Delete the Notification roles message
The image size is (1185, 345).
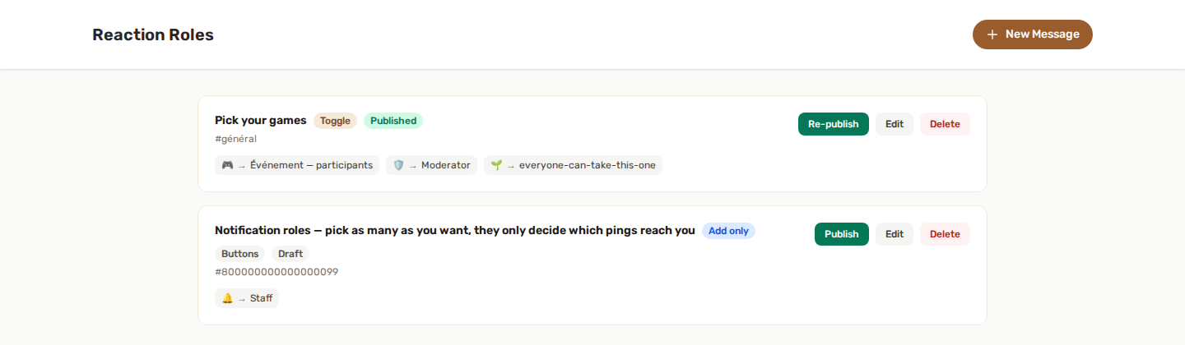pyautogui.click(x=945, y=234)
